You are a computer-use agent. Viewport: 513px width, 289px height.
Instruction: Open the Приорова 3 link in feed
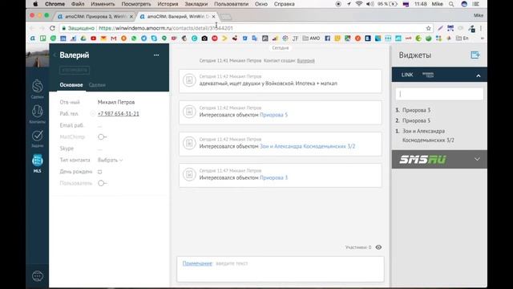pos(273,177)
